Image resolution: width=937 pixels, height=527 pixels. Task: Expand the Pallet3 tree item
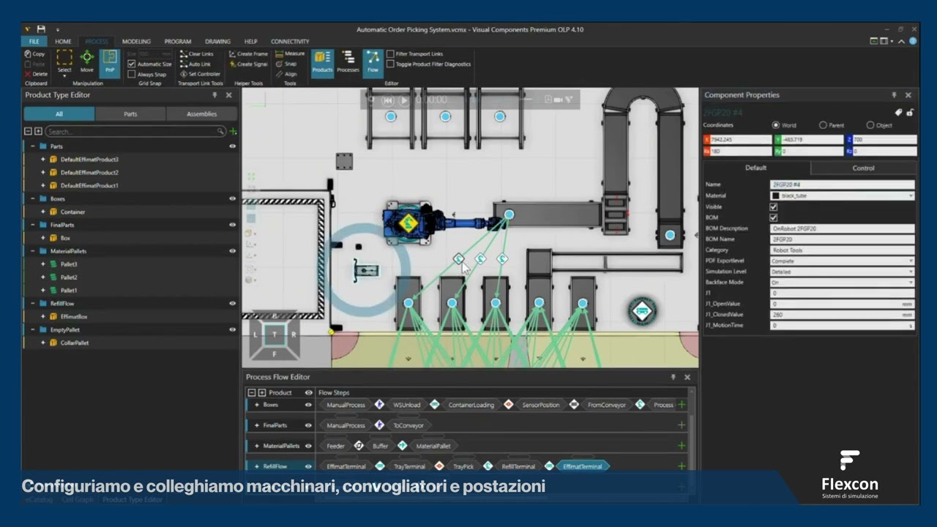pyautogui.click(x=42, y=264)
